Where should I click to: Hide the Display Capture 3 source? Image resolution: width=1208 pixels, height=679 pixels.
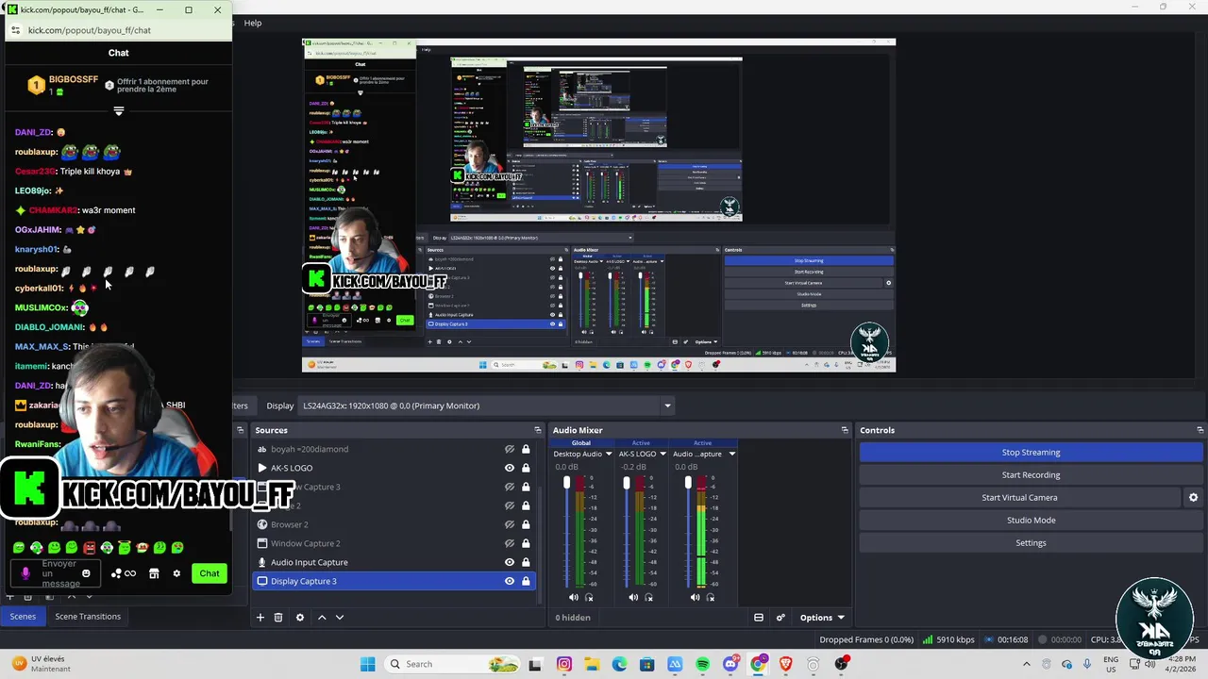510,581
